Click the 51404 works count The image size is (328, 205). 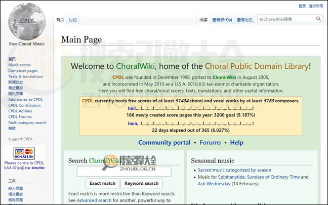(x=182, y=101)
